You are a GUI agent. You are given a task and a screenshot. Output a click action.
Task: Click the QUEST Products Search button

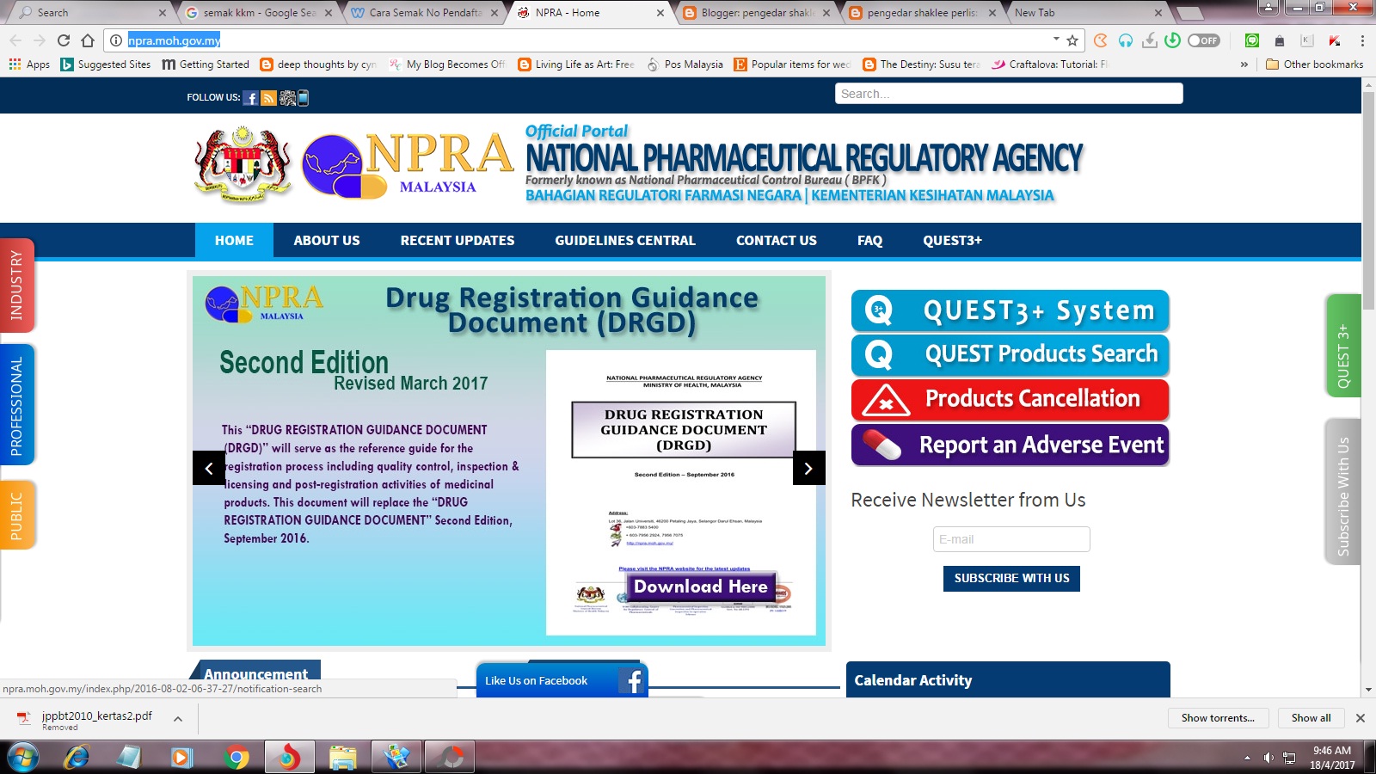[1010, 355]
